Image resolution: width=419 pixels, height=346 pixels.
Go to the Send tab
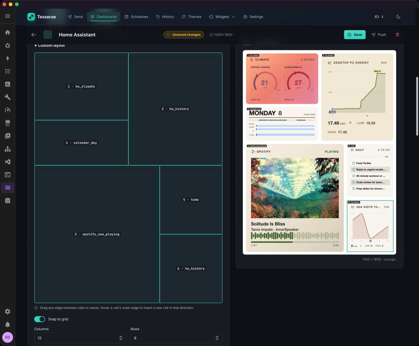(x=75, y=17)
